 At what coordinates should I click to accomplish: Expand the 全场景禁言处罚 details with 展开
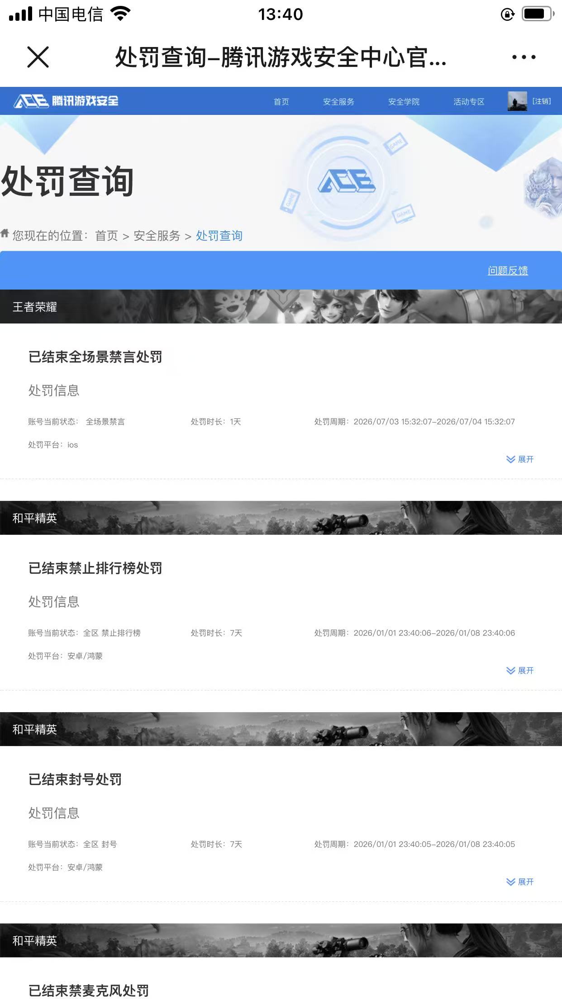tap(520, 459)
